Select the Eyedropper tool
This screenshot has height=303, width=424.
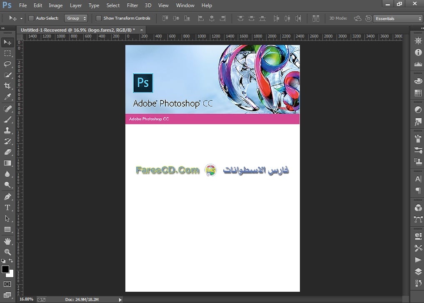[x=7, y=97]
